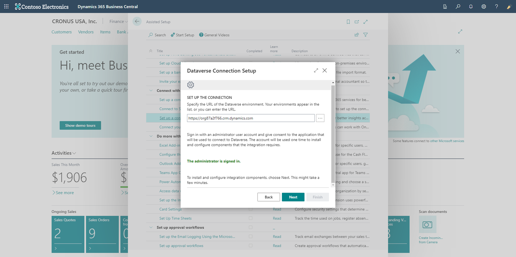This screenshot has height=257, width=516.
Task: Click the Next button in the dialog
Action: [x=293, y=197]
